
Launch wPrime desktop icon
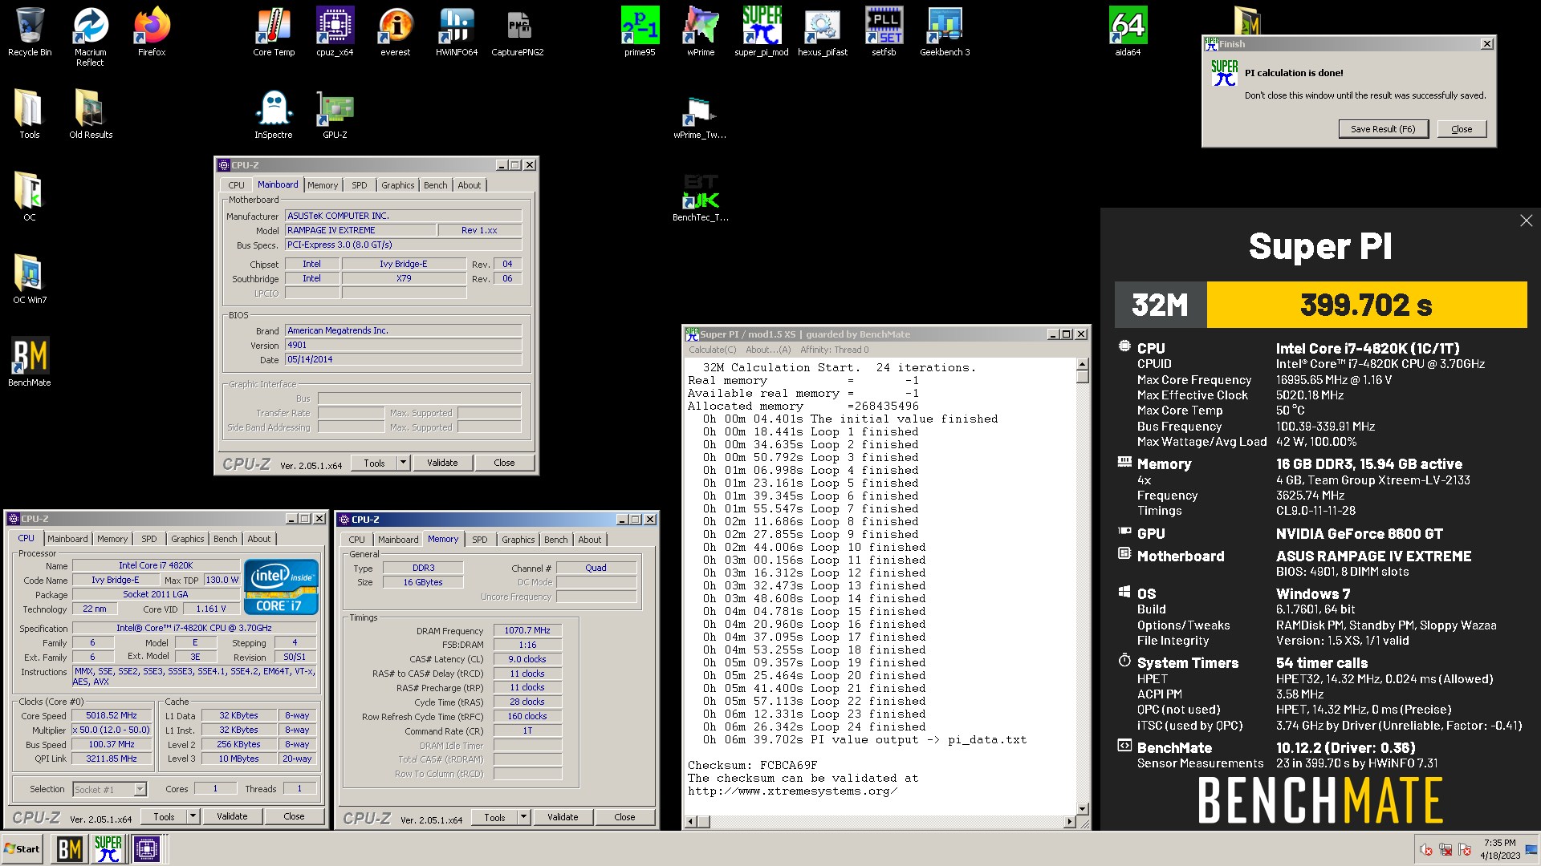[701, 32]
